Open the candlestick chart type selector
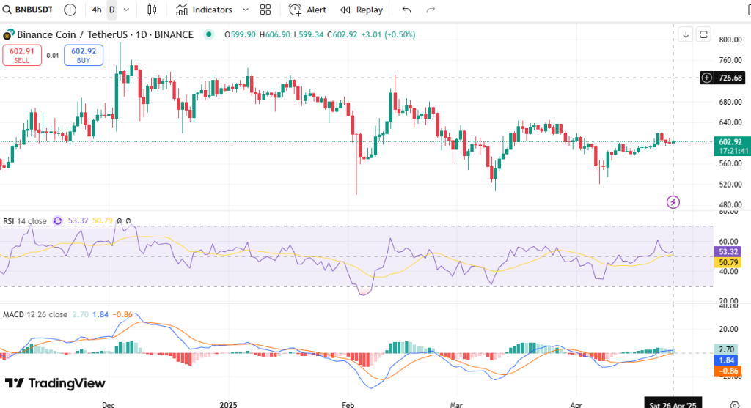The height and width of the screenshot is (408, 751). (152, 10)
